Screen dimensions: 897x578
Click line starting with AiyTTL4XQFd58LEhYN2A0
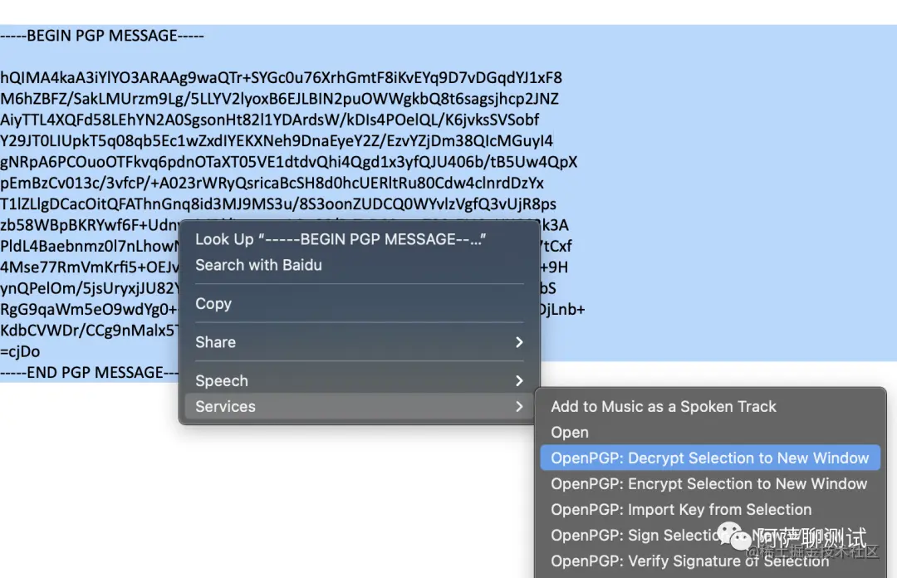click(269, 120)
